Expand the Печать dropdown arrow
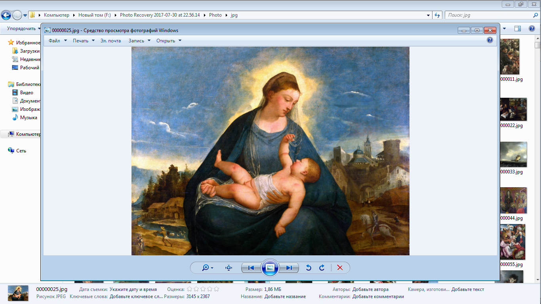The image size is (541, 304). coord(93,41)
